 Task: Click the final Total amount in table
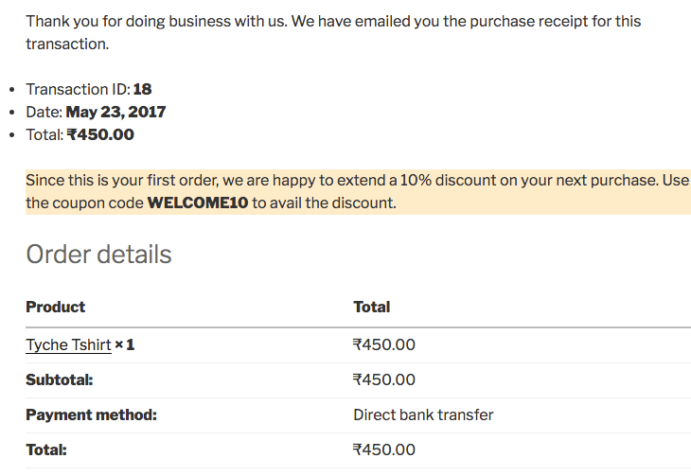[384, 450]
